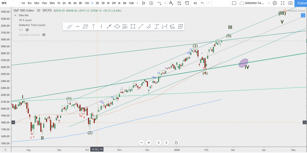Show the hidden Ichimoku reduced indicator
The height and width of the screenshot is (153, 307).
44,35
